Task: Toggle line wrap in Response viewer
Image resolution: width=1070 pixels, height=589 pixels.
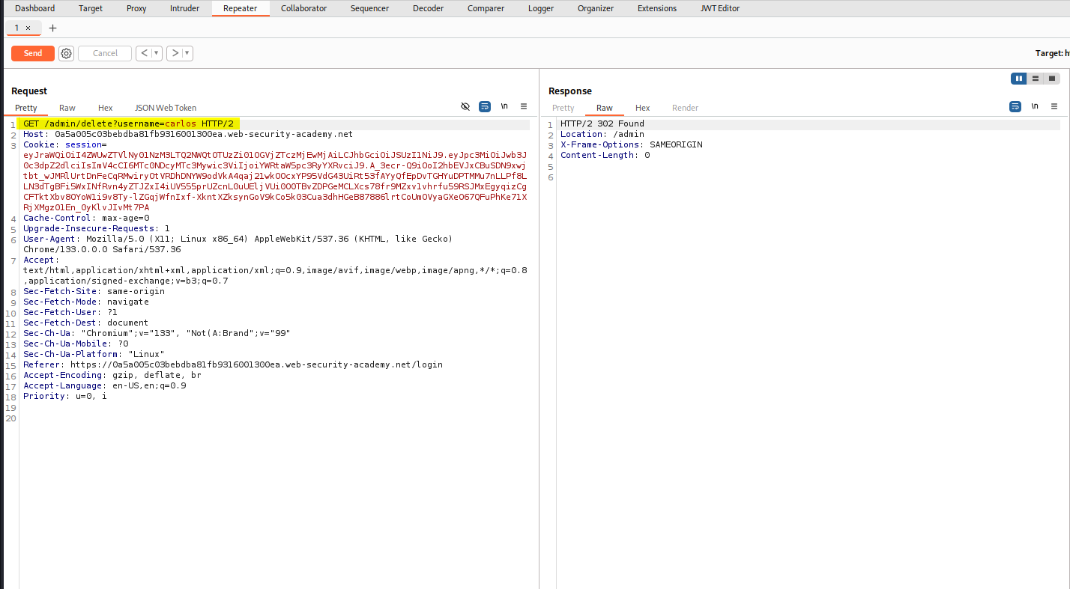Action: coord(1015,107)
